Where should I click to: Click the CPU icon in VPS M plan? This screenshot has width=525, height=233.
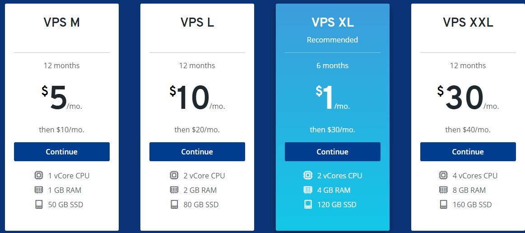pyautogui.click(x=39, y=175)
